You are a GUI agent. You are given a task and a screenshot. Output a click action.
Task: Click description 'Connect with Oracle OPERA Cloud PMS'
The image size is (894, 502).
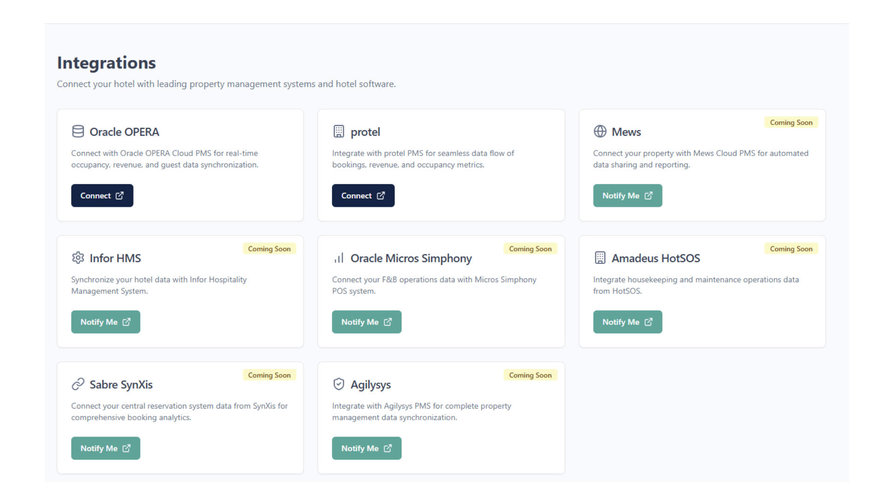(x=165, y=159)
